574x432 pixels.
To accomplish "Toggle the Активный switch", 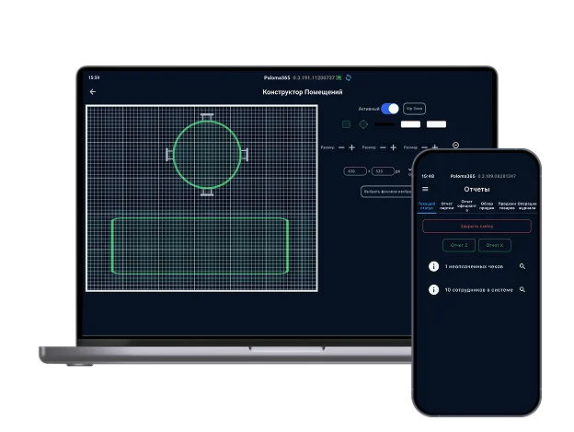I will pyautogui.click(x=391, y=109).
